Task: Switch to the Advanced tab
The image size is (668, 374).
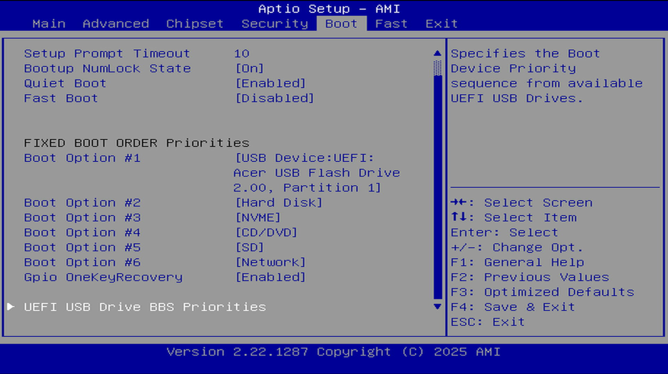Action: 116,23
